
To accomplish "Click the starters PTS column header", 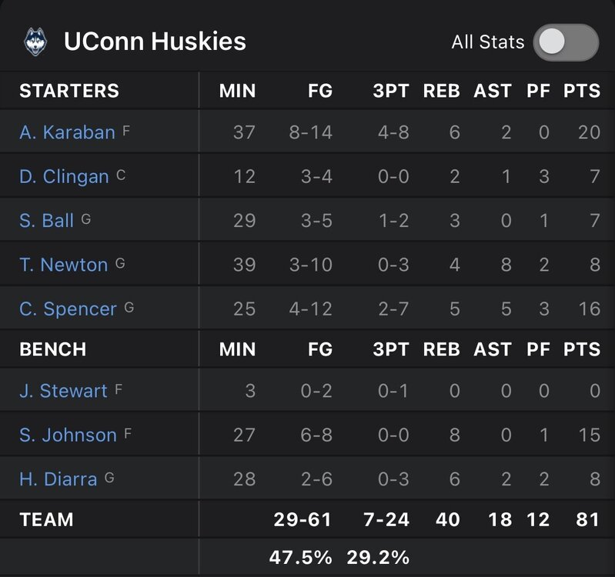I will pyautogui.click(x=581, y=91).
